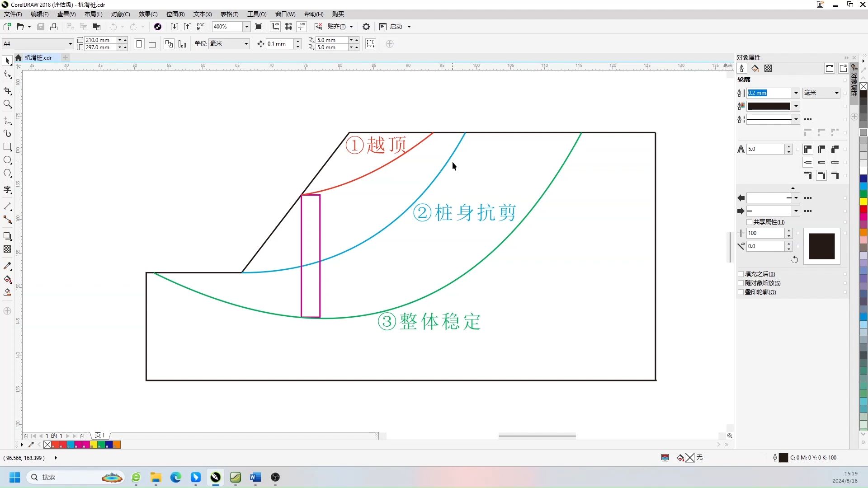Open outline unit 毫米 dropdown in panel
This screenshot has width=868, height=488.
click(837, 93)
